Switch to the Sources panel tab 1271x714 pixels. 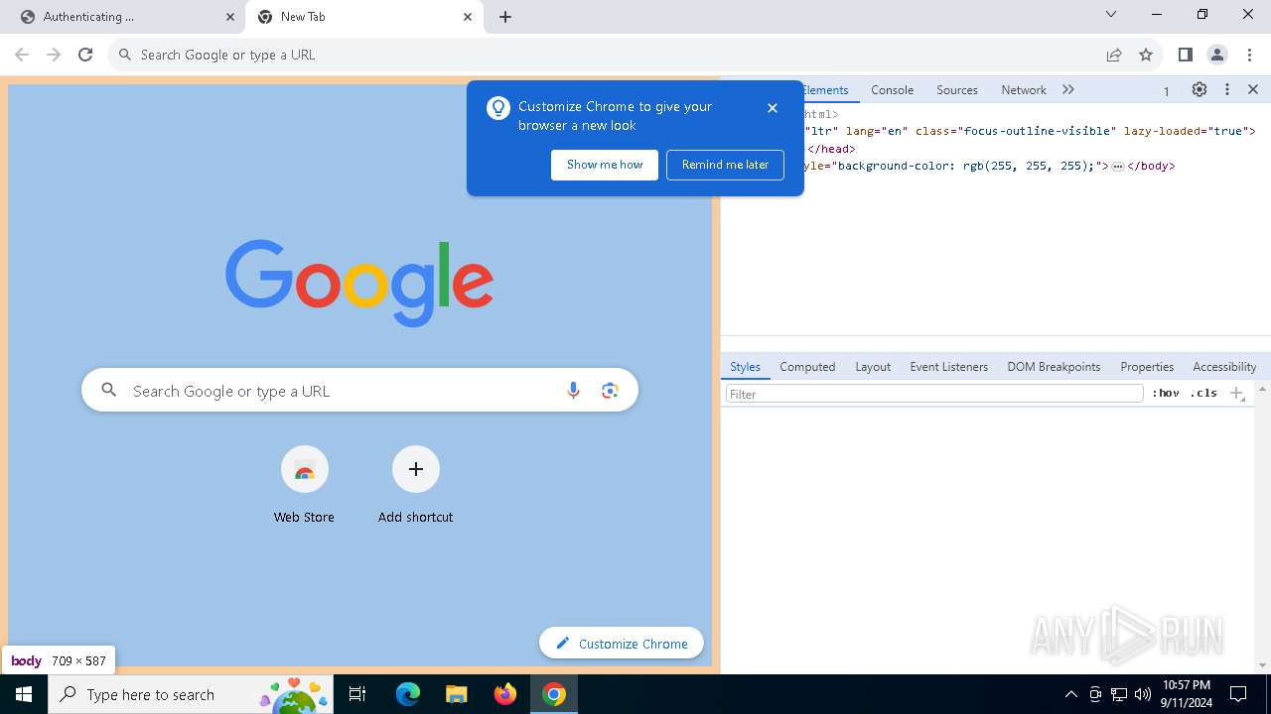[957, 89]
